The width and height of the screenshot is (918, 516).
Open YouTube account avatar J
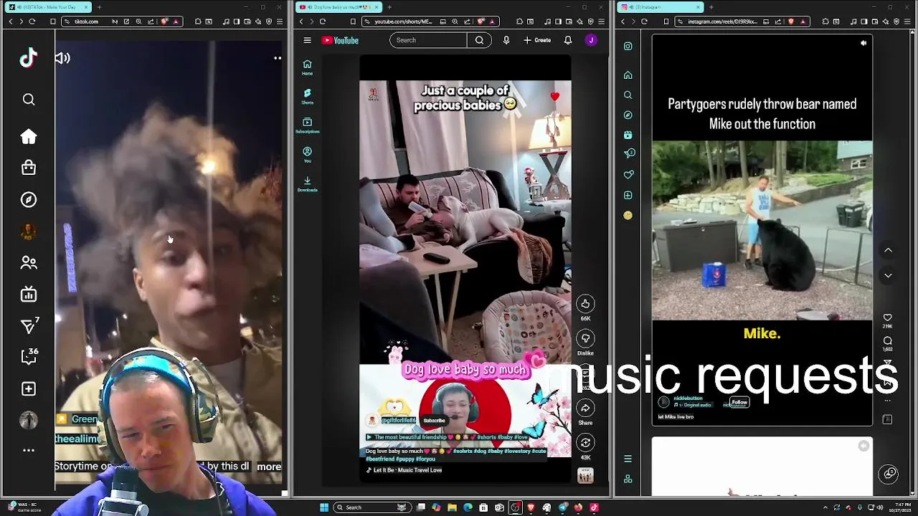591,40
